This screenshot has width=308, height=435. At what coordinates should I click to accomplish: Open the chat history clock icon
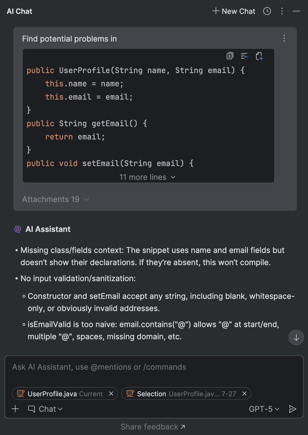(x=267, y=11)
